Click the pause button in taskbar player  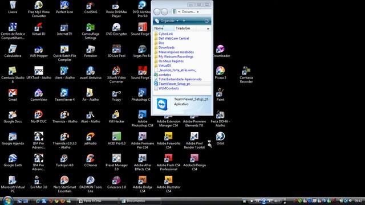tap(263, 201)
